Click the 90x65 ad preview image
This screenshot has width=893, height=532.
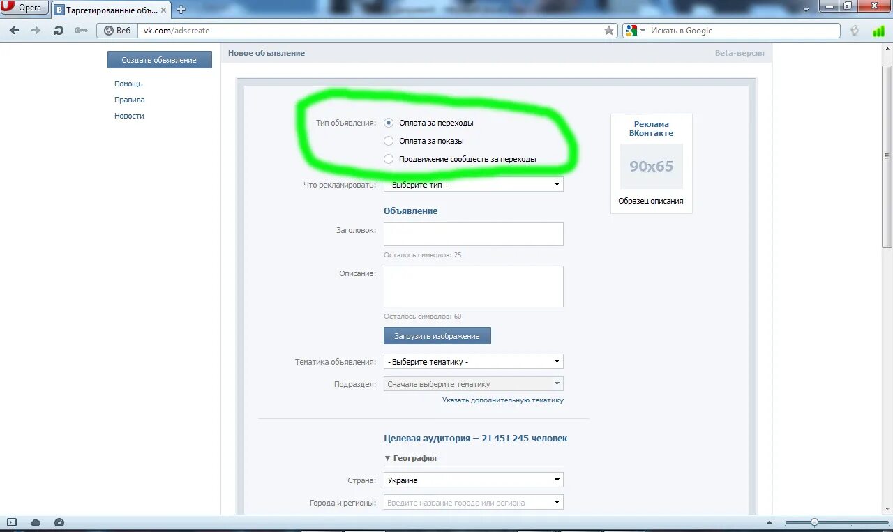[652, 166]
